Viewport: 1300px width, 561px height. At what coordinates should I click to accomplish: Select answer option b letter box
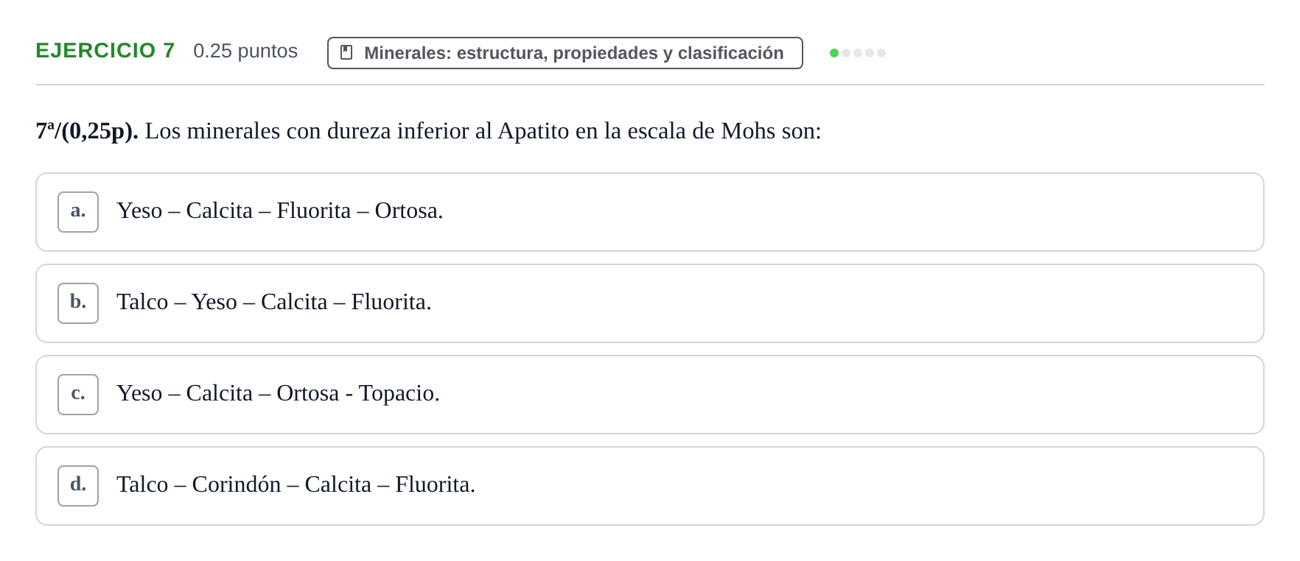click(x=78, y=303)
